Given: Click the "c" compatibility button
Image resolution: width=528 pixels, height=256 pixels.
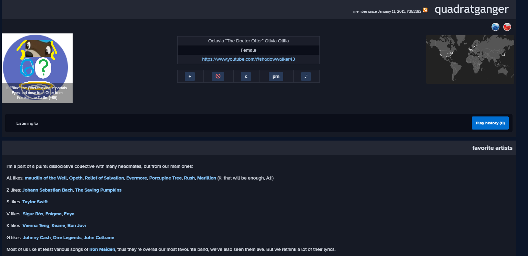Looking at the screenshot, I should [x=246, y=76].
